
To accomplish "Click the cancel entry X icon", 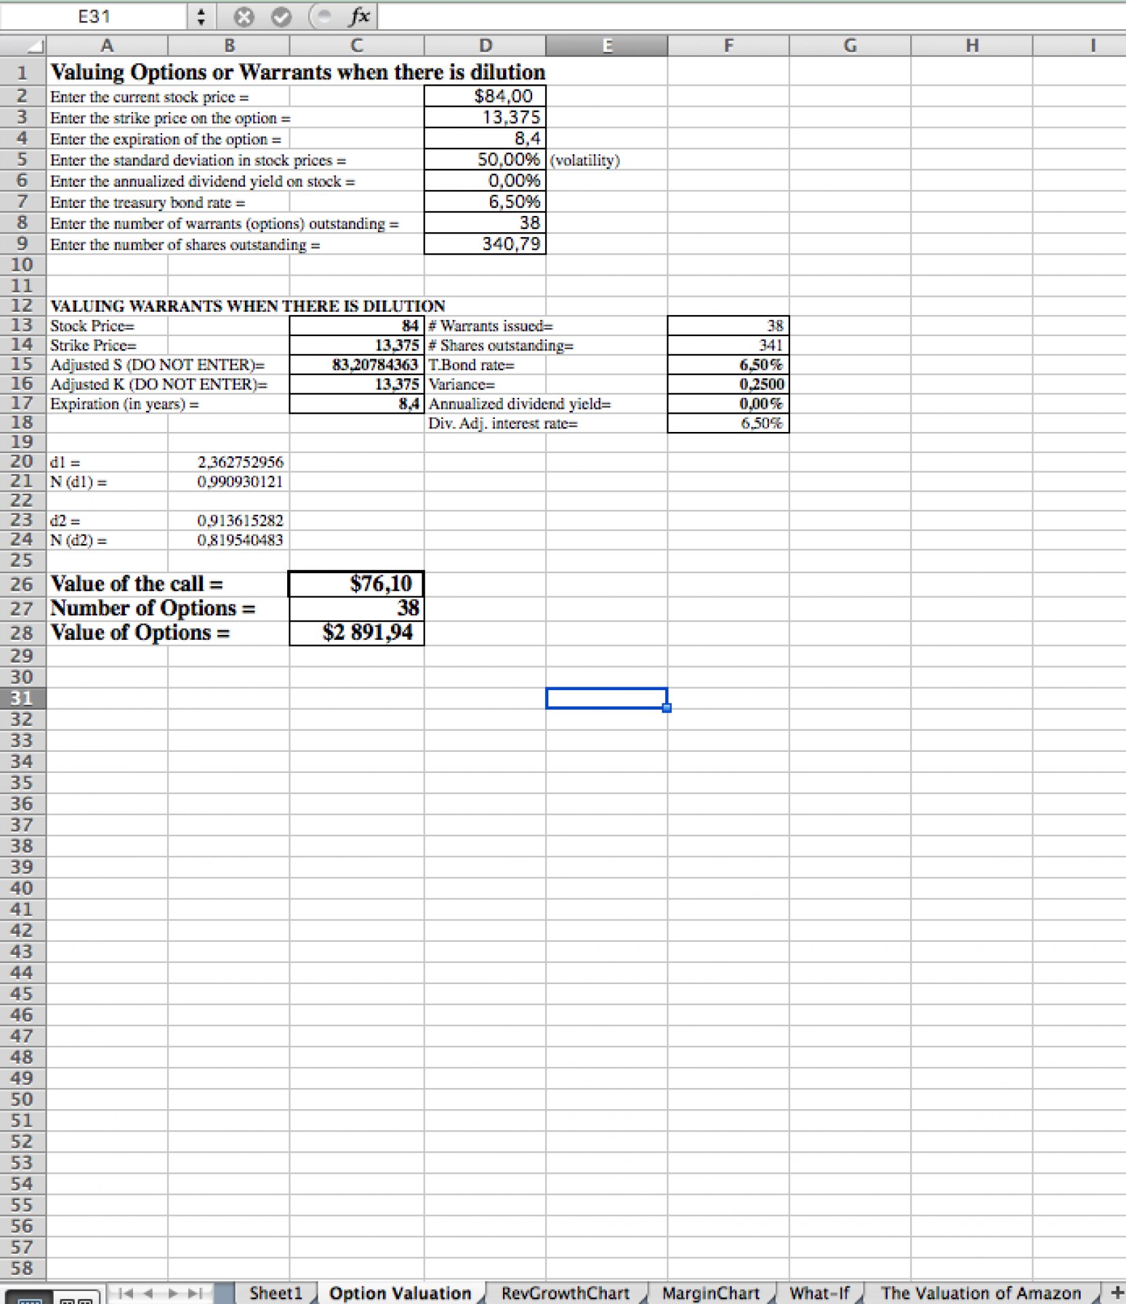I will click(244, 17).
